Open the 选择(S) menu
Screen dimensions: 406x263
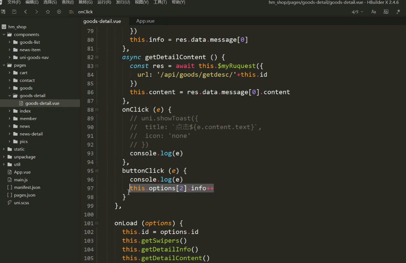50,3
